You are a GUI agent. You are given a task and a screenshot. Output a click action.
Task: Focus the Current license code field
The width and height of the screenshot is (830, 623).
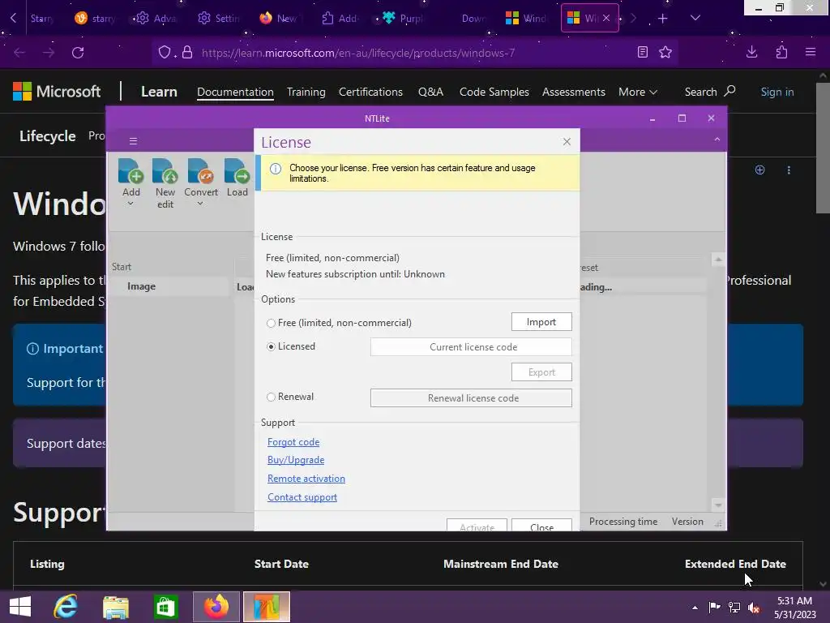[471, 347]
